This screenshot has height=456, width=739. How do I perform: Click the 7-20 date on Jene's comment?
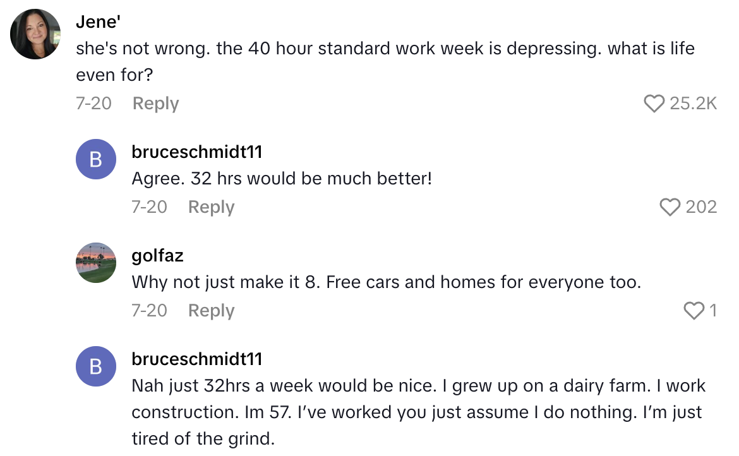[x=93, y=104]
